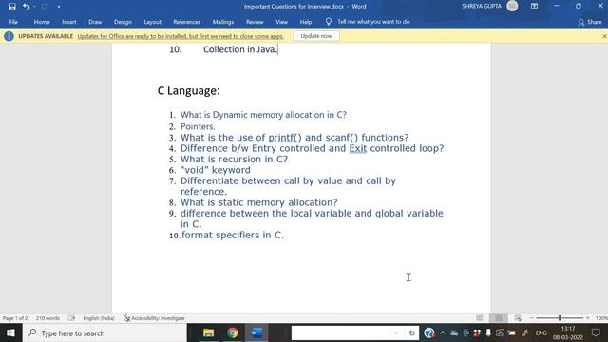Image resolution: width=608 pixels, height=342 pixels.
Task: Dismiss the updates notification bar
Action: (x=604, y=36)
